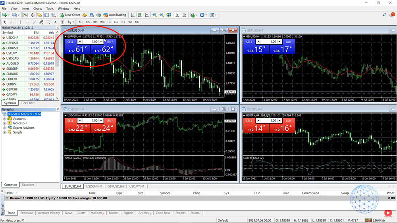397x223 pixels.
Task: Open the Account History terminal tab
Action: pos(49,213)
